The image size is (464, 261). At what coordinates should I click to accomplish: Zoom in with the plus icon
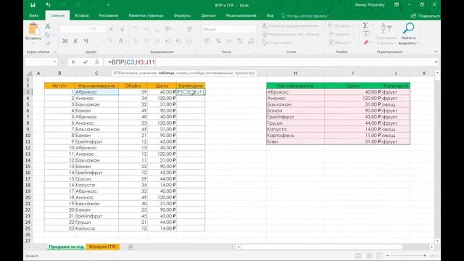tap(425, 255)
